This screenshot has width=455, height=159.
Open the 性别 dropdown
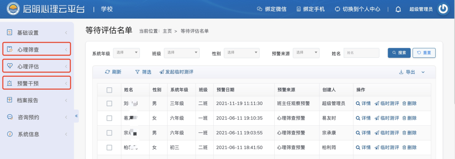click(x=242, y=53)
